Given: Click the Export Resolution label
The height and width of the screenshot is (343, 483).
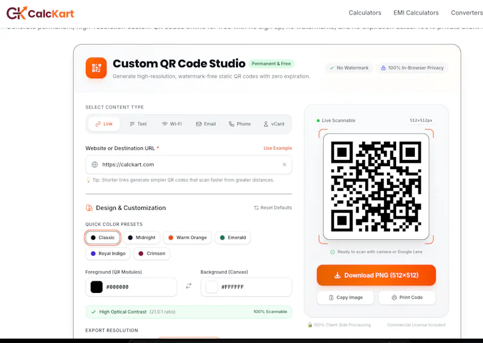Looking at the screenshot, I should click(112, 330).
